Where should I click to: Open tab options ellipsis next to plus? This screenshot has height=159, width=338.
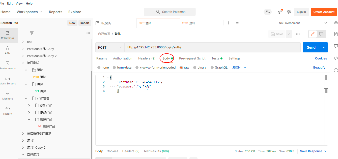coord(238,23)
